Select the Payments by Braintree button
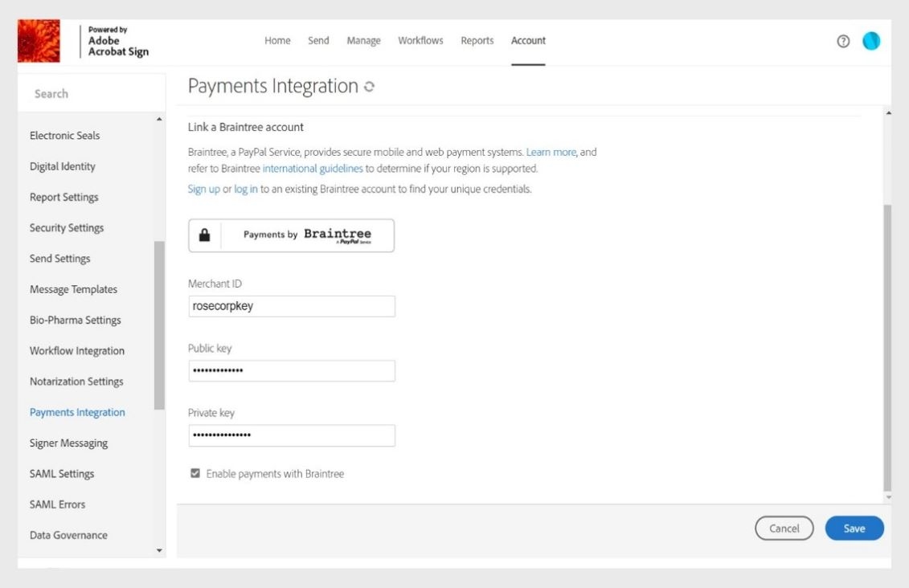 (291, 235)
